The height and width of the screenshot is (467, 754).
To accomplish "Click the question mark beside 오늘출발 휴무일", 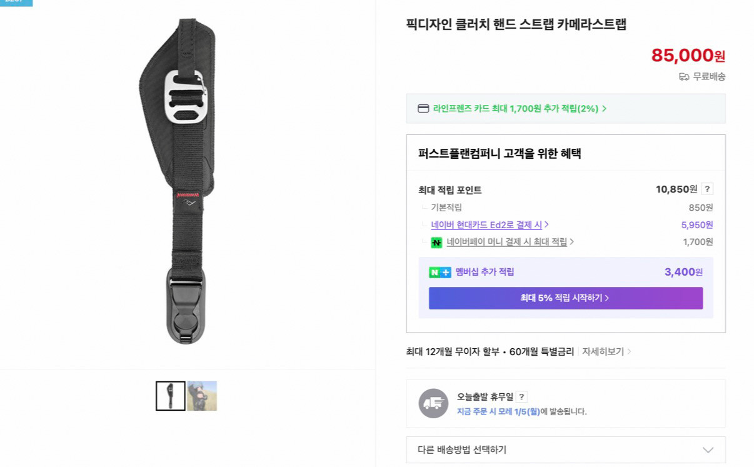I will point(521,396).
